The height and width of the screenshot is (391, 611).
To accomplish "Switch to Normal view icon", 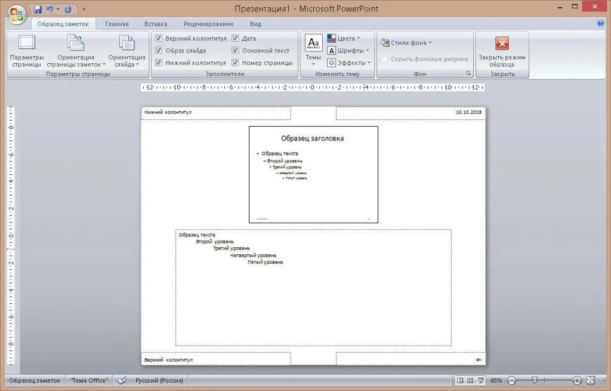I will point(460,380).
